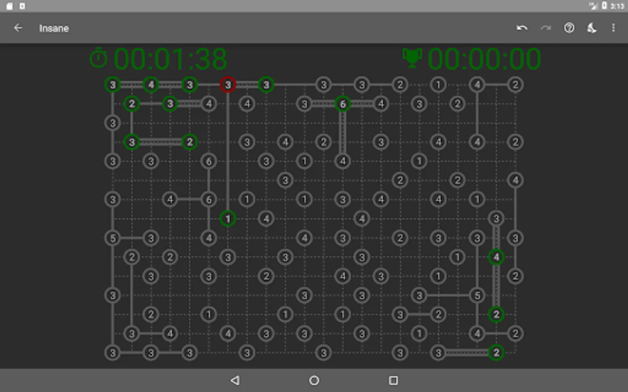Toggle the night mode moon icon

(x=591, y=28)
